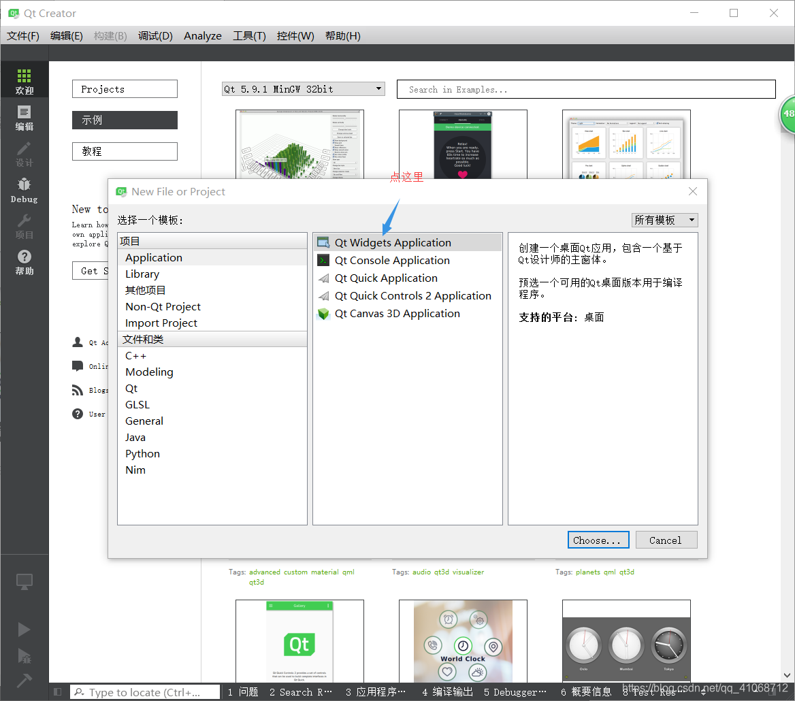
Task: Select GLSL file category
Action: (212, 404)
